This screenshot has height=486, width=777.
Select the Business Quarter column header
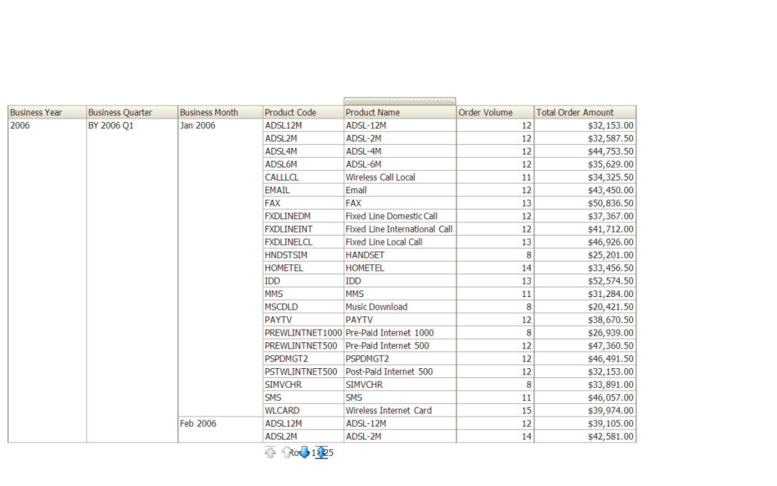[x=132, y=112]
